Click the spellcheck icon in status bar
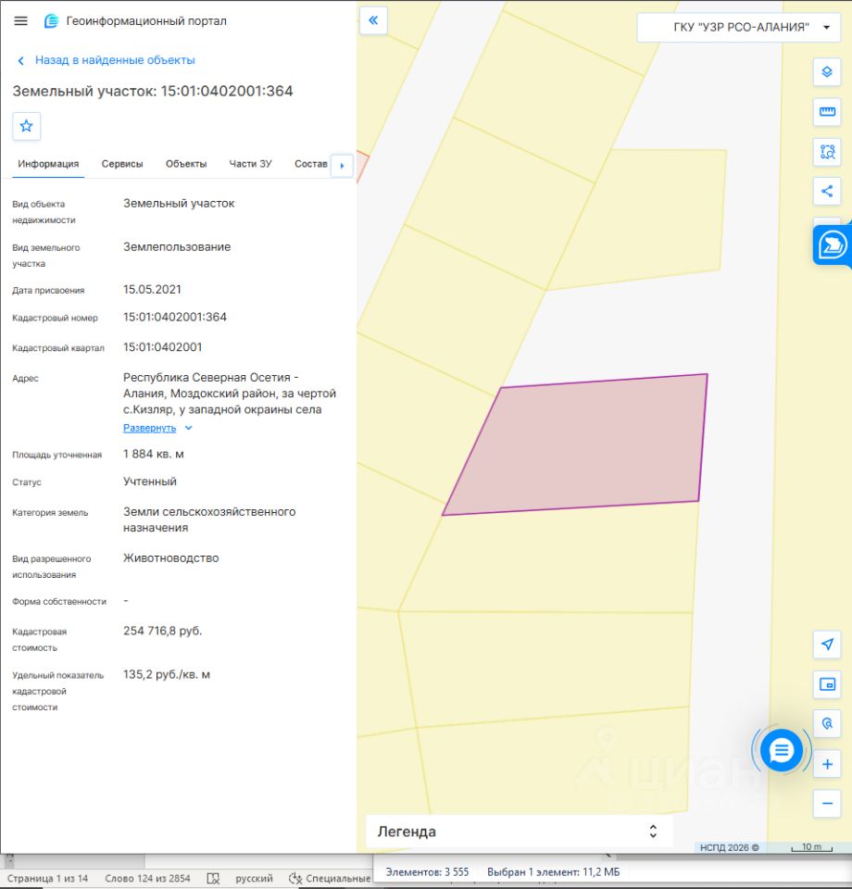This screenshot has width=852, height=889. 213,878
